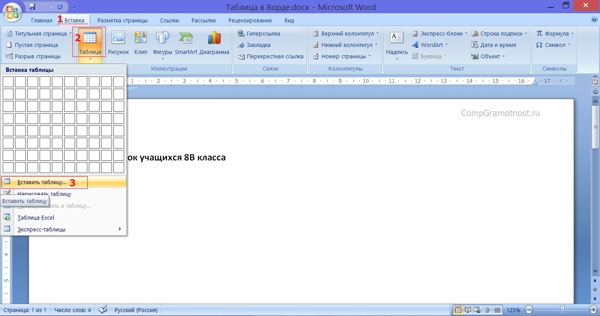Insert a picture with the Рисунок icon
Viewport: 600px width, 316px height.
tap(118, 43)
